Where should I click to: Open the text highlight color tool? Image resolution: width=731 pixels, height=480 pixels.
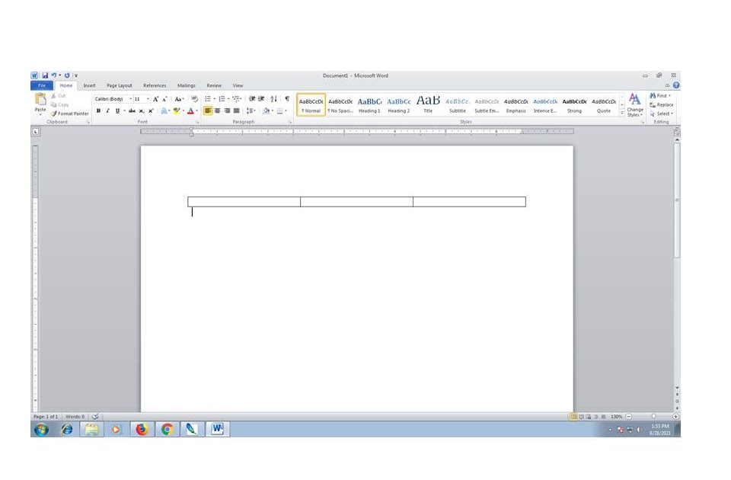177,110
